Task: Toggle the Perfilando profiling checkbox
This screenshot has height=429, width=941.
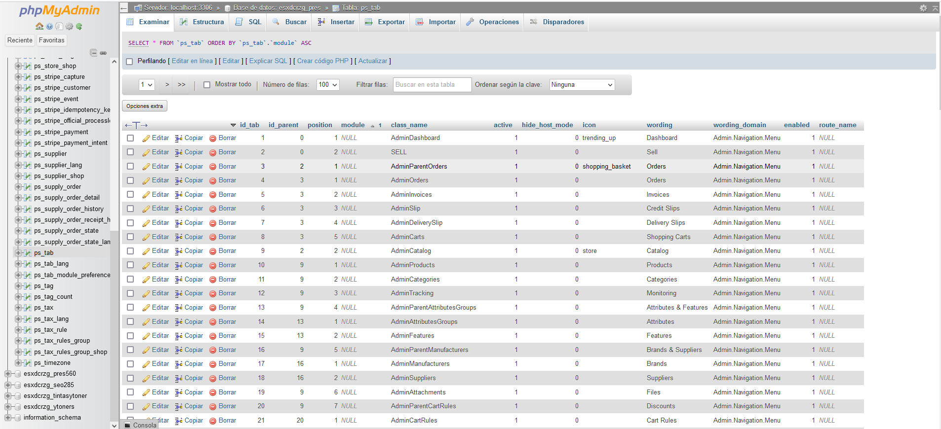Action: tap(130, 62)
